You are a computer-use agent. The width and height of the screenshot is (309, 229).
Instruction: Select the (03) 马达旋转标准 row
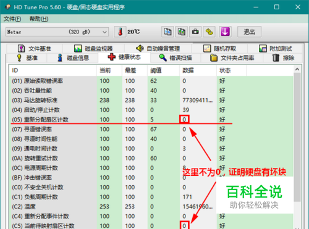pyautogui.click(x=151, y=100)
